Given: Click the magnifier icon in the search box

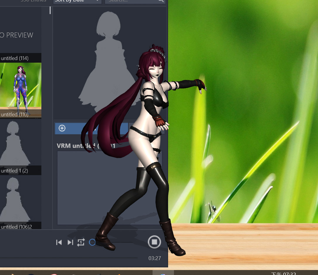Looking at the screenshot, I should [161, 1].
